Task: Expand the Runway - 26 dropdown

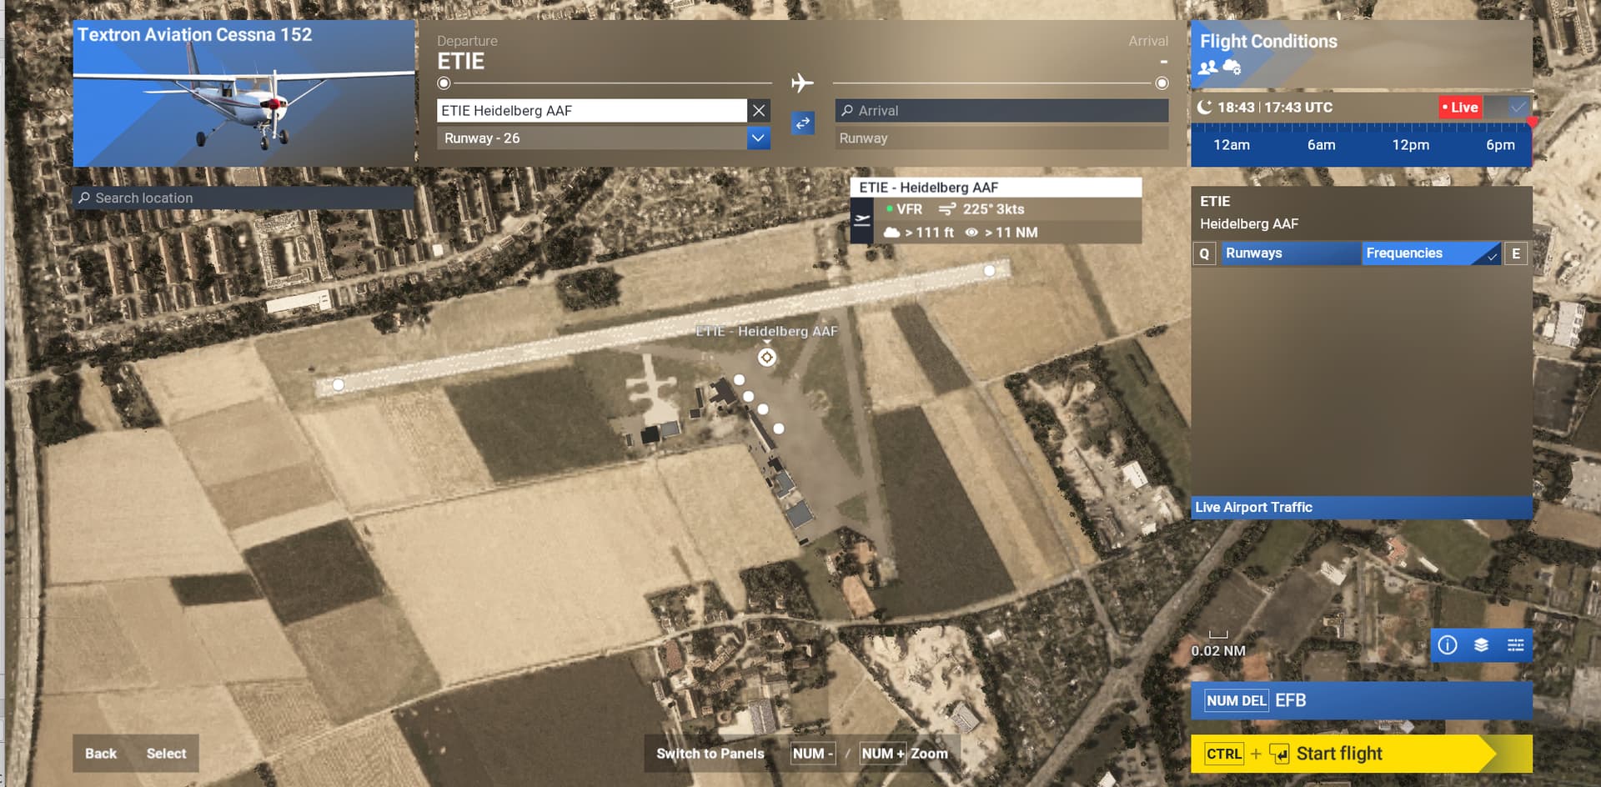Action: [x=757, y=138]
